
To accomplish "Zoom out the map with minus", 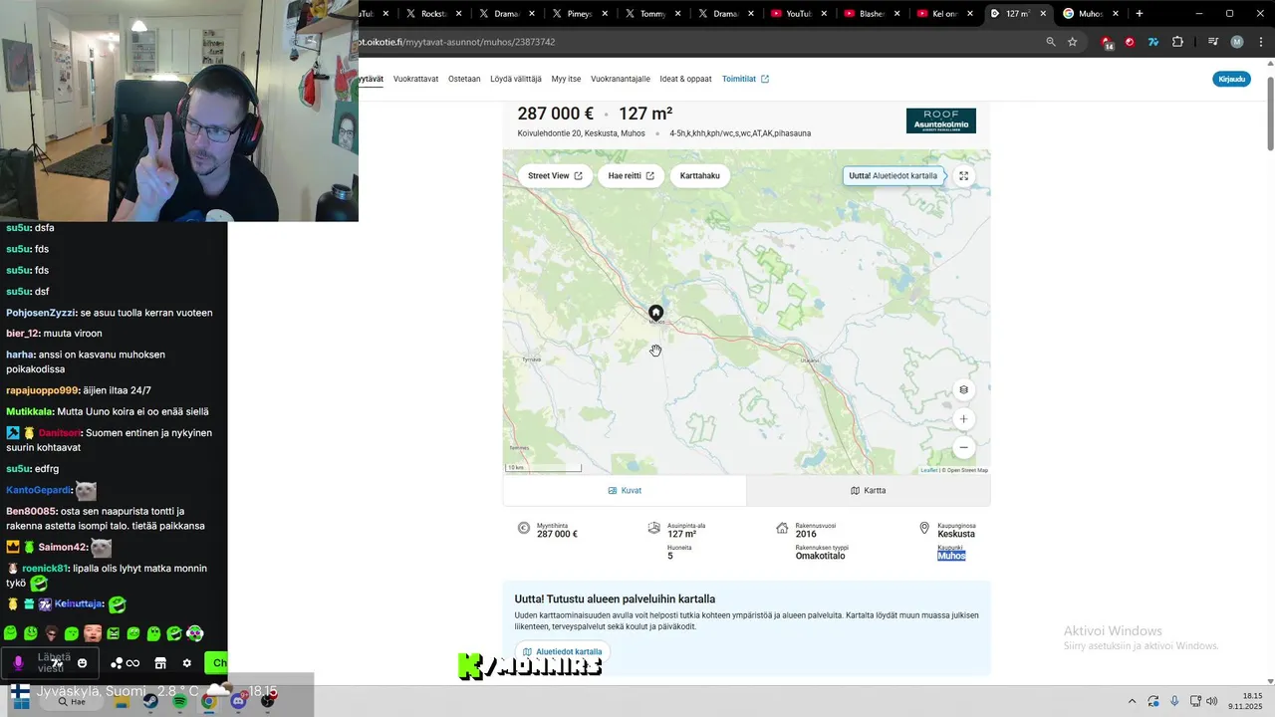I will coord(963,448).
